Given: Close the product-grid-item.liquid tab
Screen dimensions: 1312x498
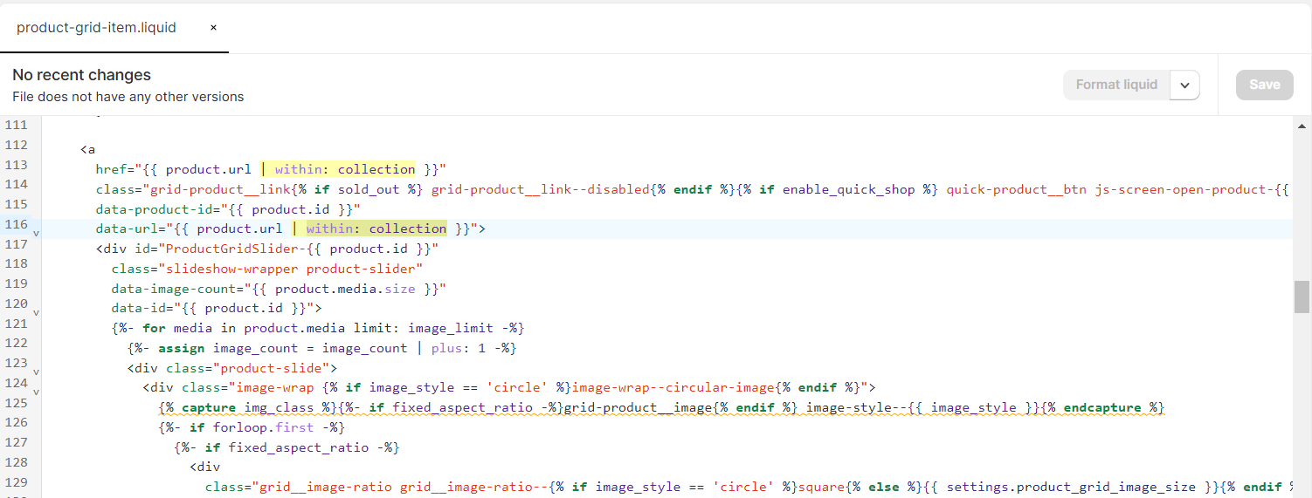Looking at the screenshot, I should coord(213,28).
